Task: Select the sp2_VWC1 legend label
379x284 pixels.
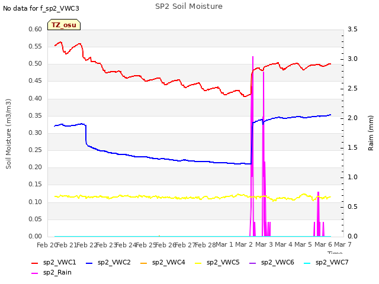Action: pos(59,263)
